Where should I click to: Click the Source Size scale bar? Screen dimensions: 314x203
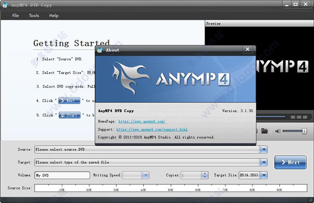(x=171, y=188)
